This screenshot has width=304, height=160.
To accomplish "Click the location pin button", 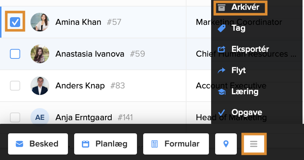I will click(x=226, y=144).
